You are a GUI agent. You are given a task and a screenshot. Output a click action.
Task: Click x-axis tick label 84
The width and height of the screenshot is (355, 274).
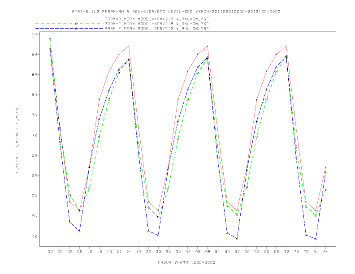tap(326, 252)
